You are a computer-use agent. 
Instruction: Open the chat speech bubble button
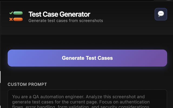click(x=161, y=14)
